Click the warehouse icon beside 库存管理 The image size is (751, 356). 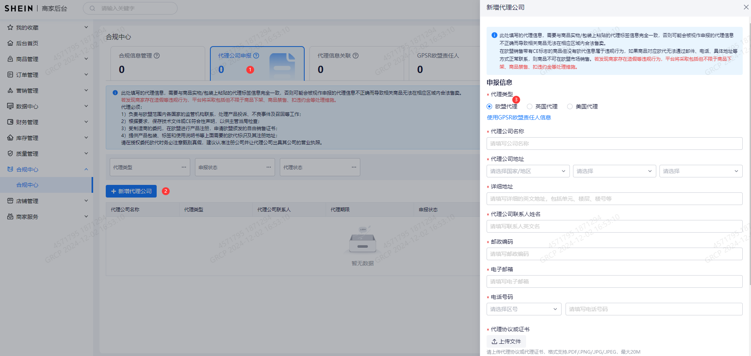10,138
